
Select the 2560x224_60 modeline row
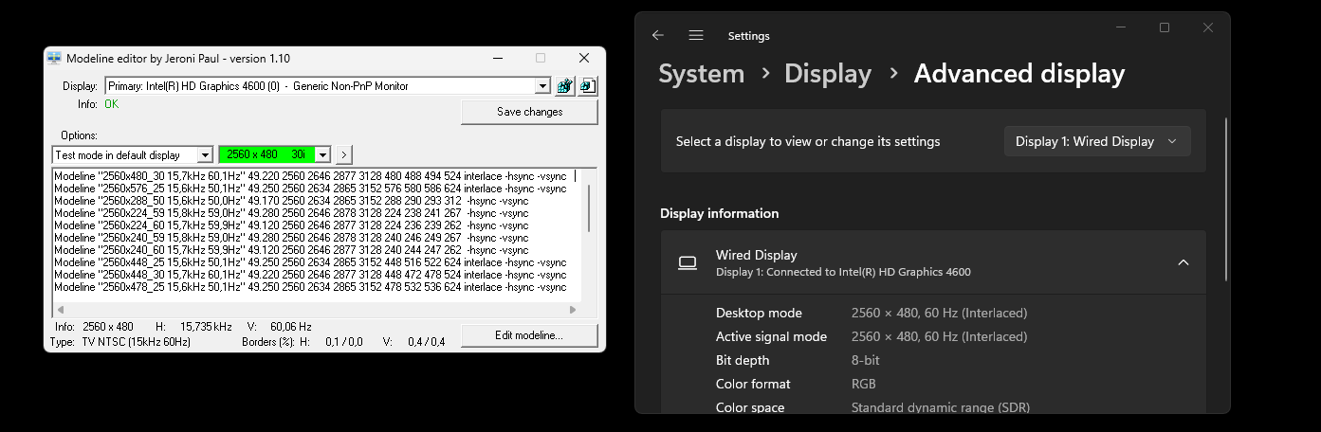point(291,225)
